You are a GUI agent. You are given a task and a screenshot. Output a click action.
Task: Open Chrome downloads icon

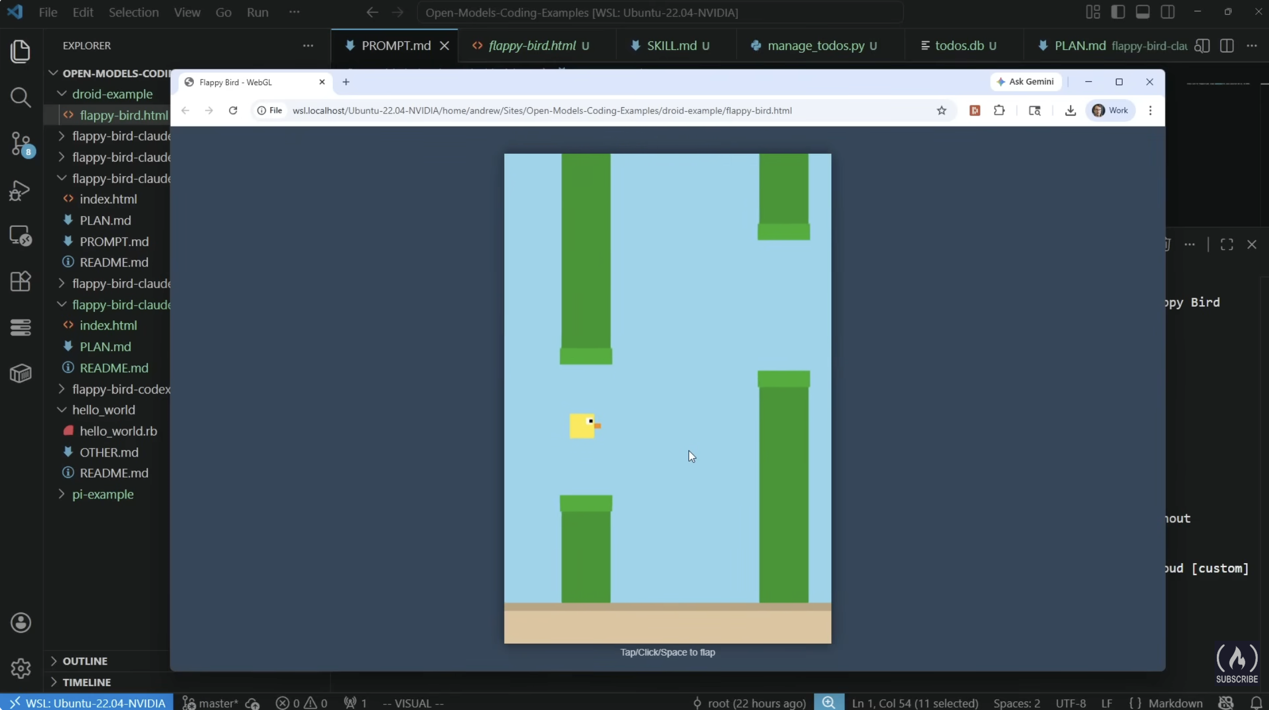pos(1071,111)
